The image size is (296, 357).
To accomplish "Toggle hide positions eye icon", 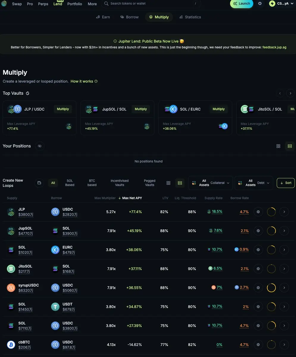I will 40,146.
